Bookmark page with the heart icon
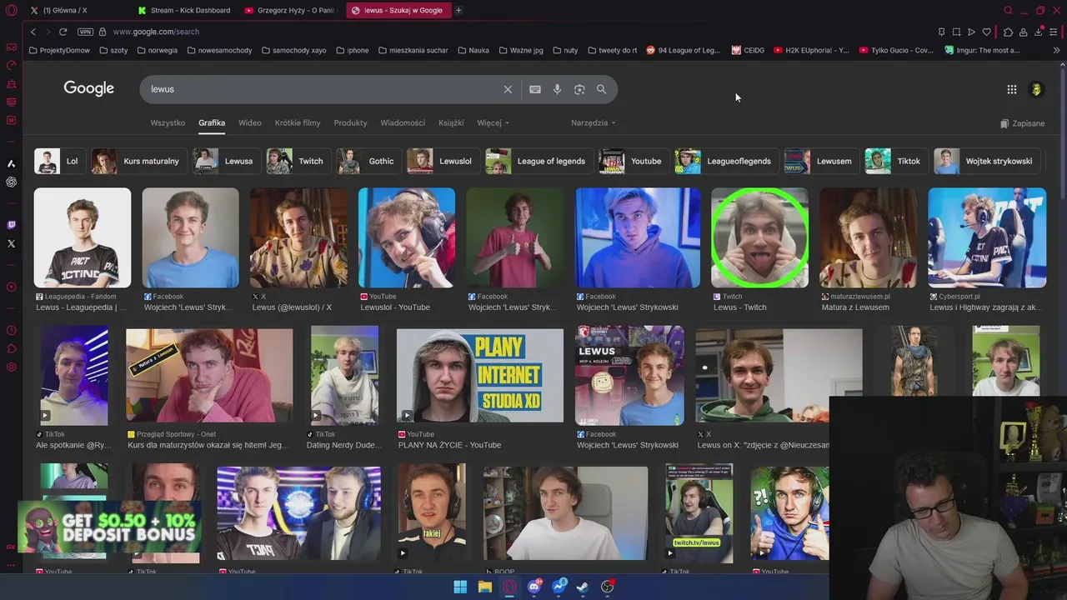Screen dimensions: 1067x600 tap(986, 32)
